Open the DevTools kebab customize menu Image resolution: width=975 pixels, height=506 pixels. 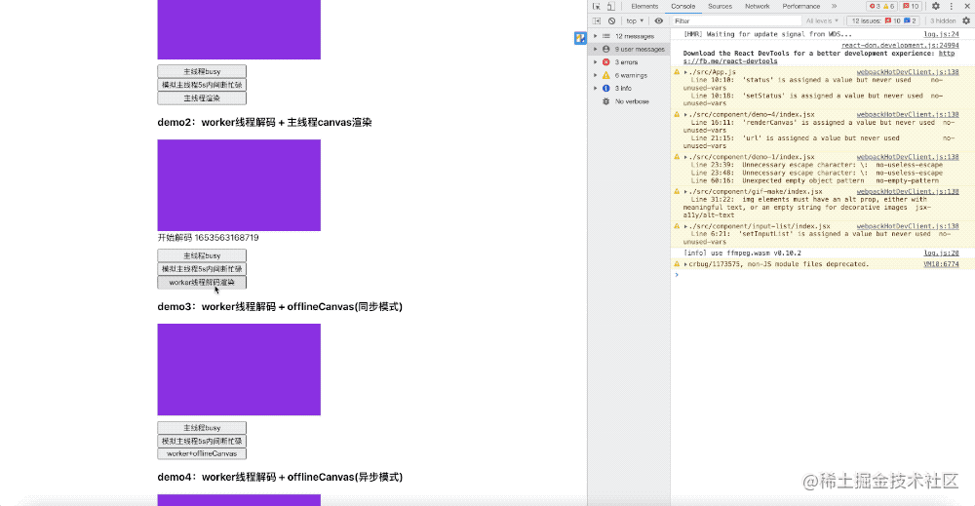pos(952,6)
